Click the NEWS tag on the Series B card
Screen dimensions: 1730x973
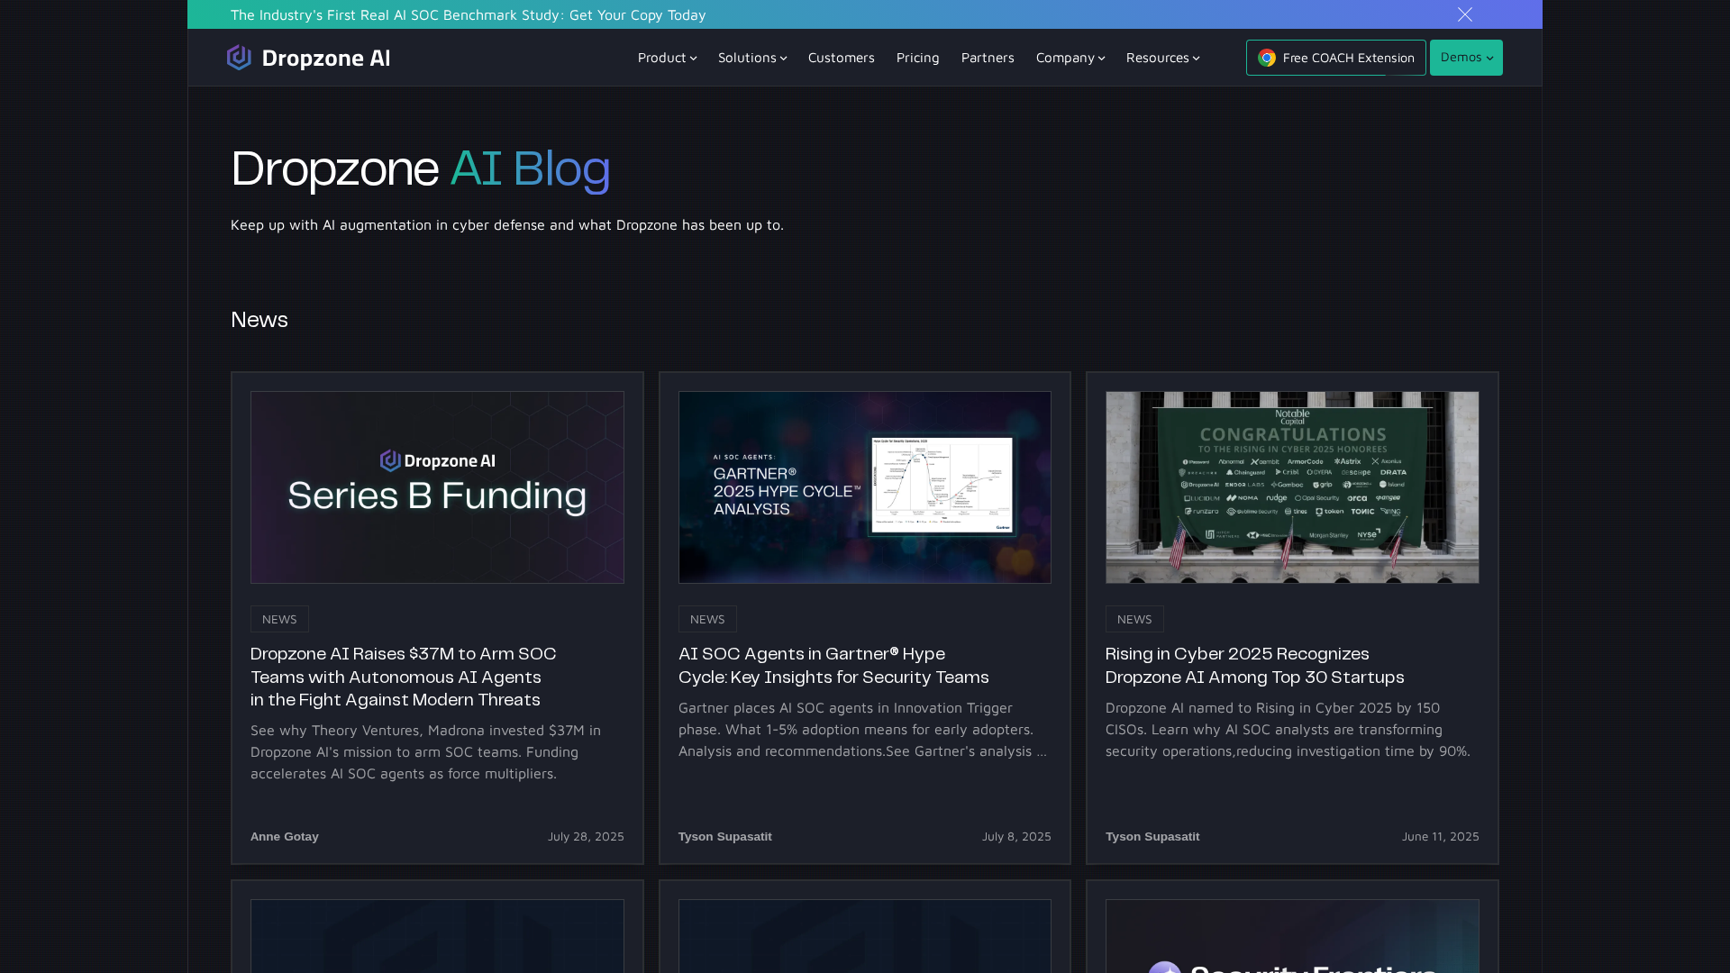click(279, 619)
